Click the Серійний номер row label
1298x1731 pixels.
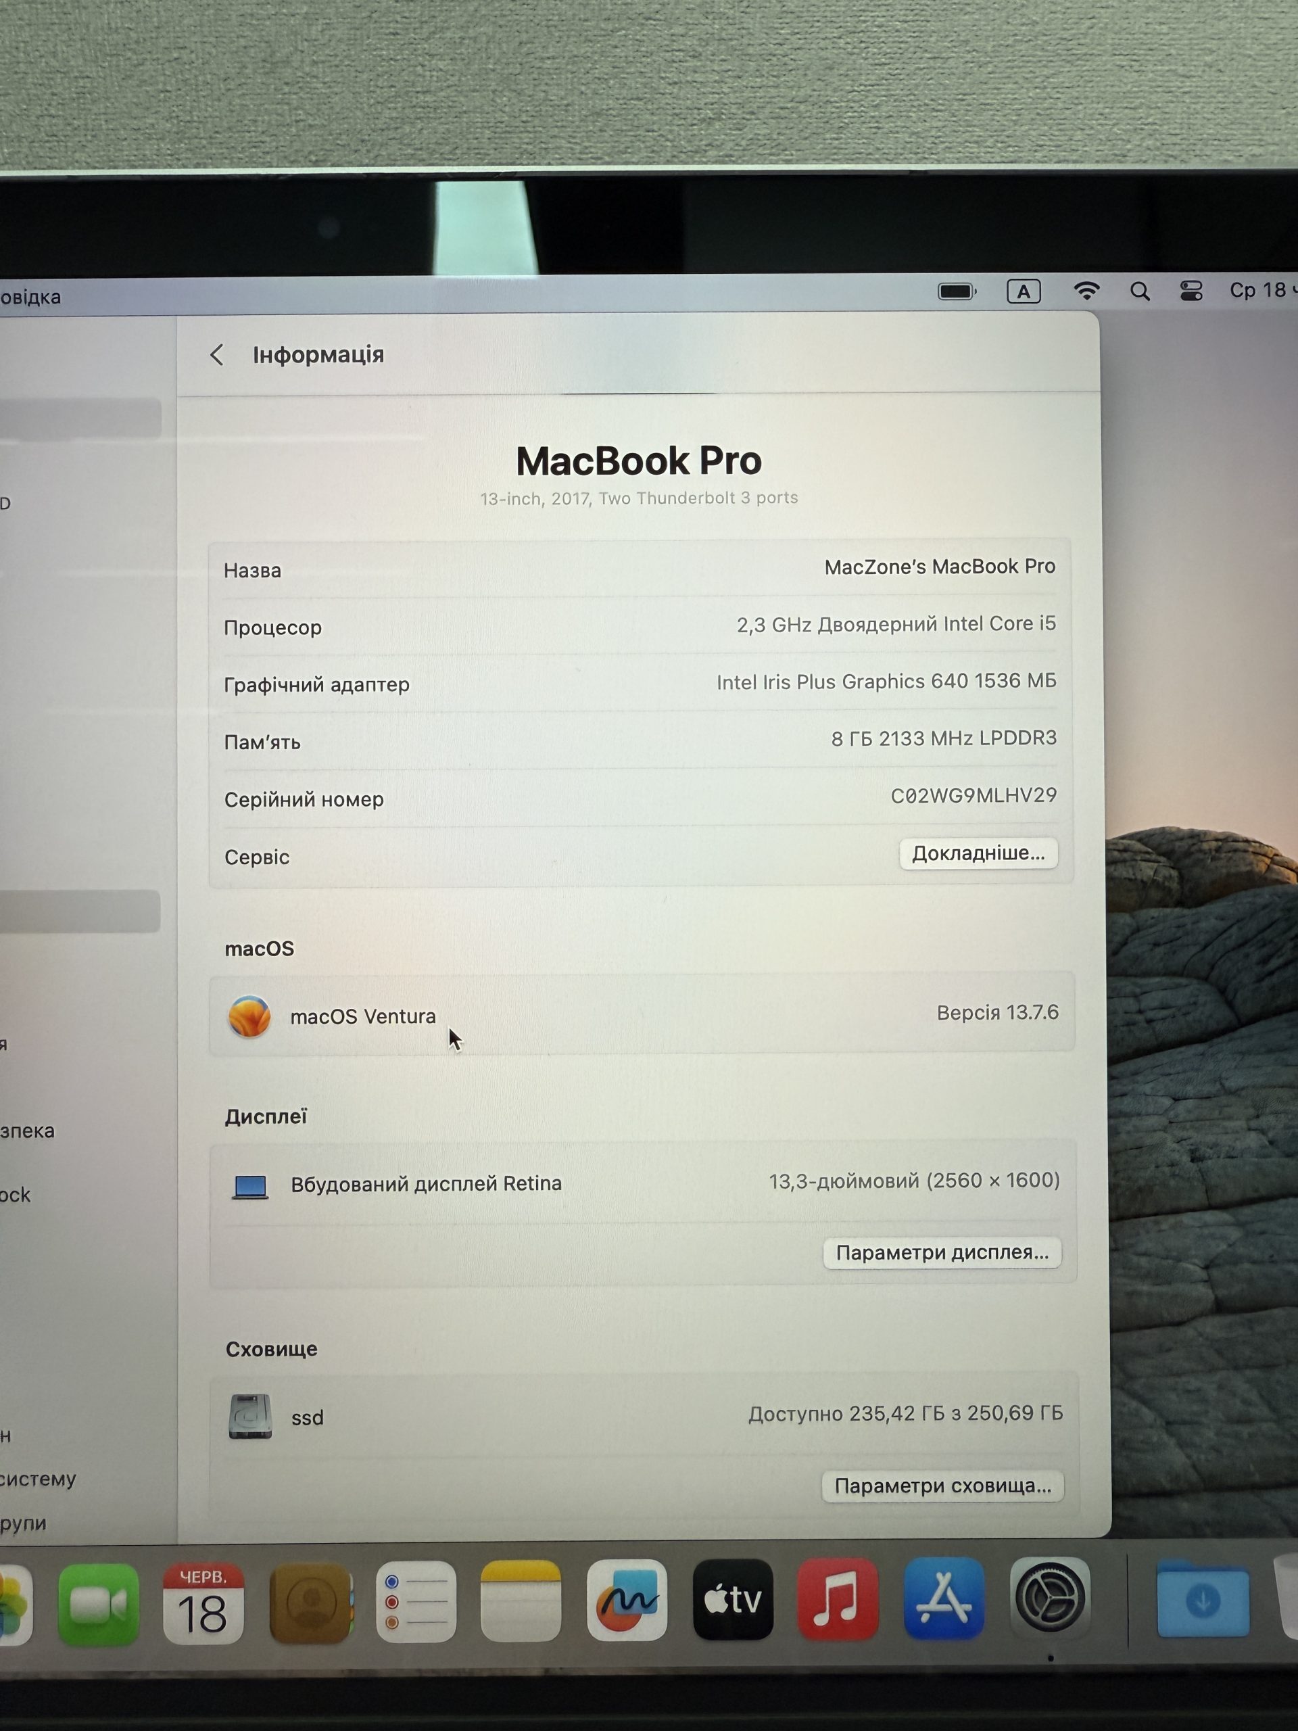(x=304, y=800)
